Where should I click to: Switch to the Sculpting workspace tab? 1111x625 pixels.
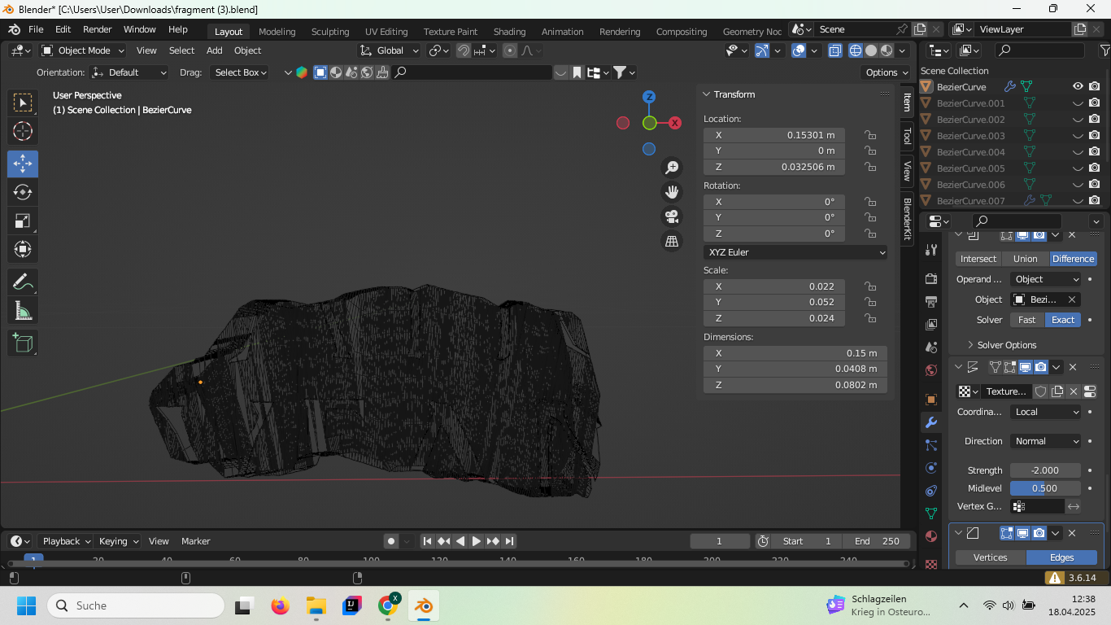point(329,32)
